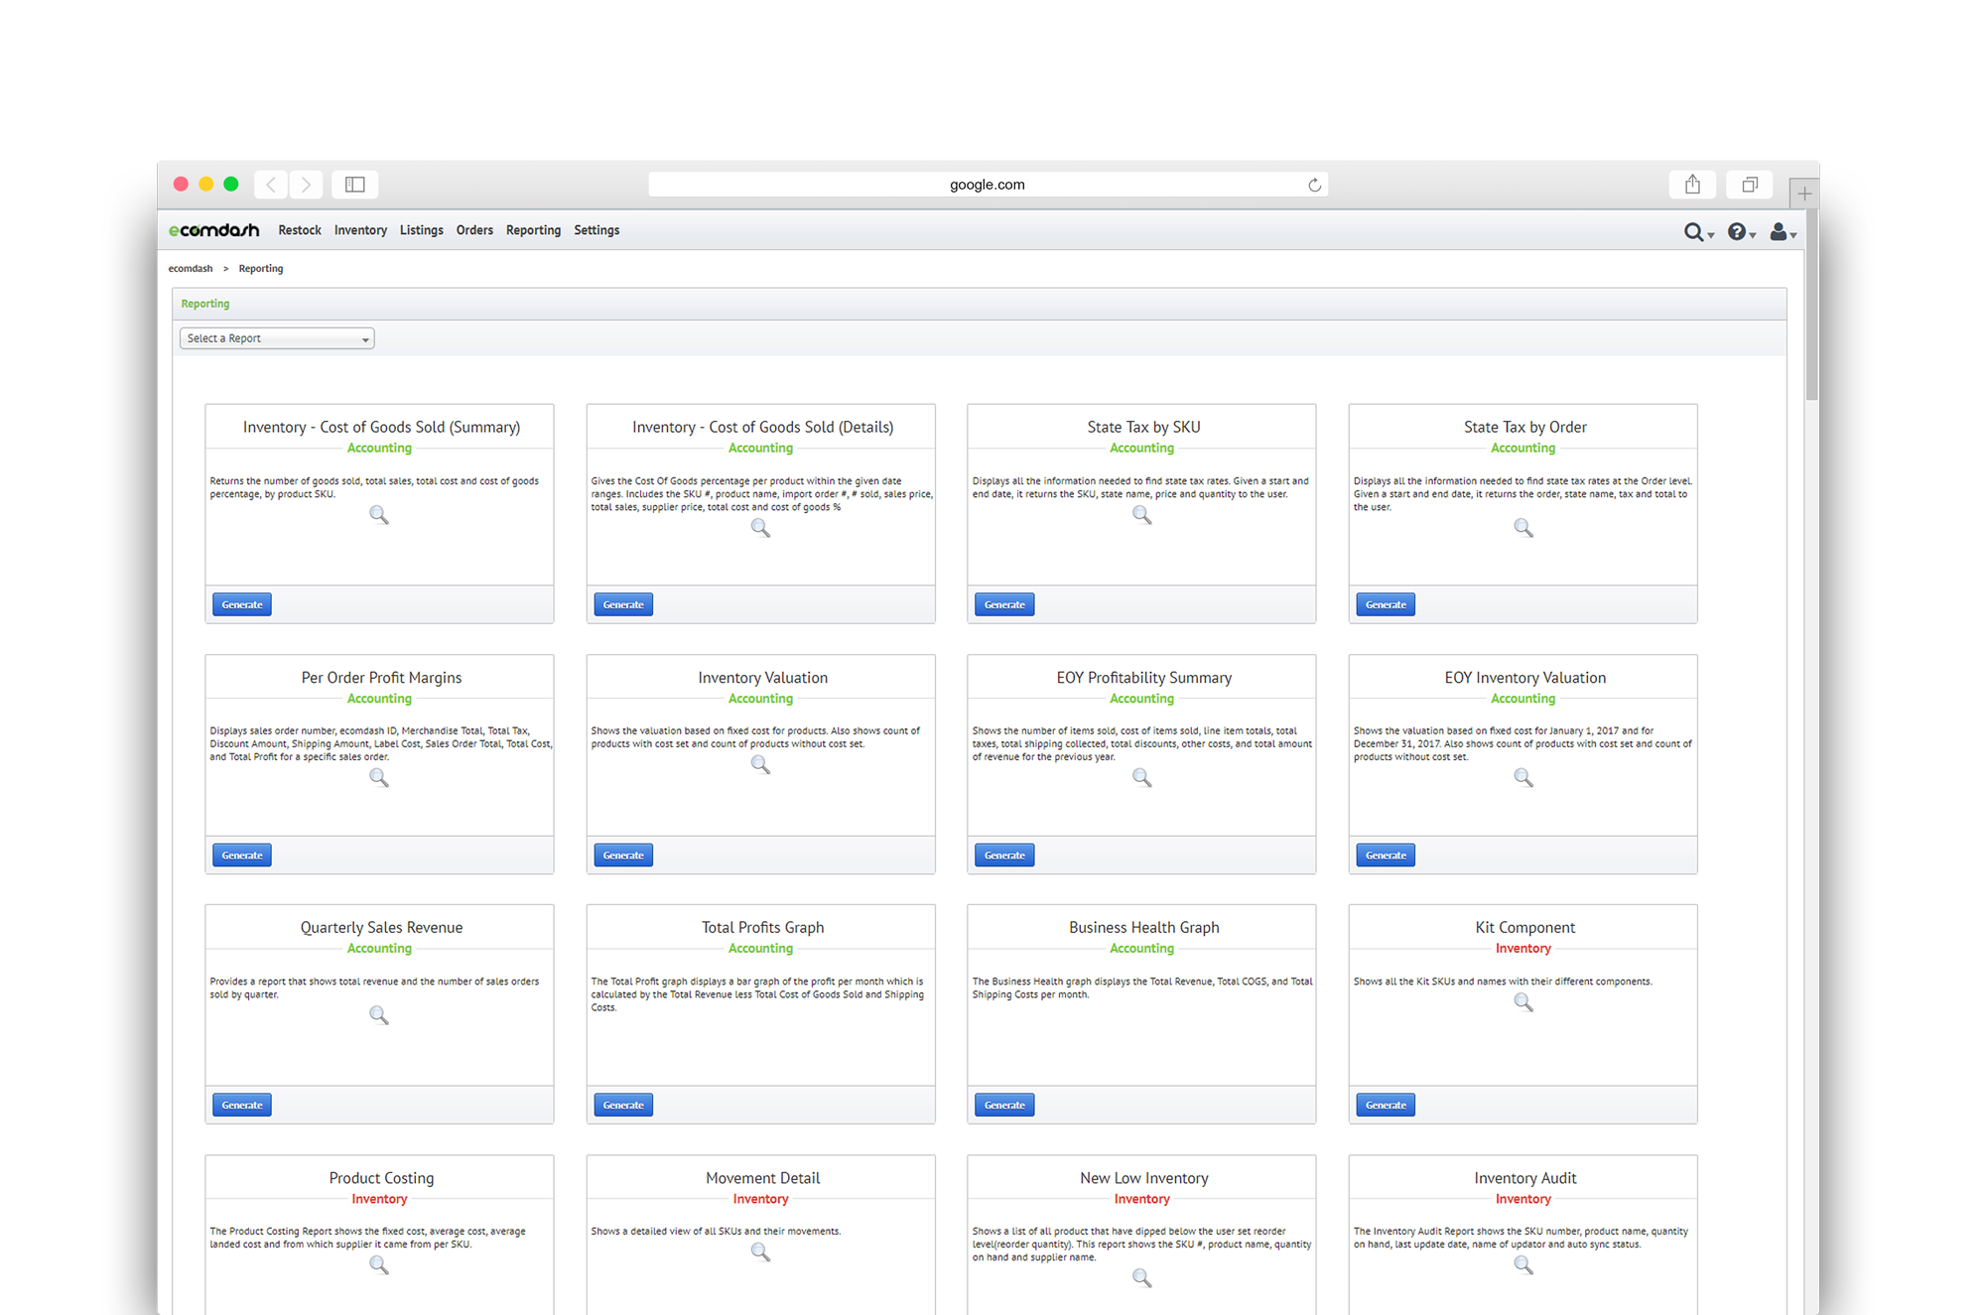Click the green Reporting panel heading
Image resolution: width=1985 pixels, height=1315 pixels.
[205, 304]
